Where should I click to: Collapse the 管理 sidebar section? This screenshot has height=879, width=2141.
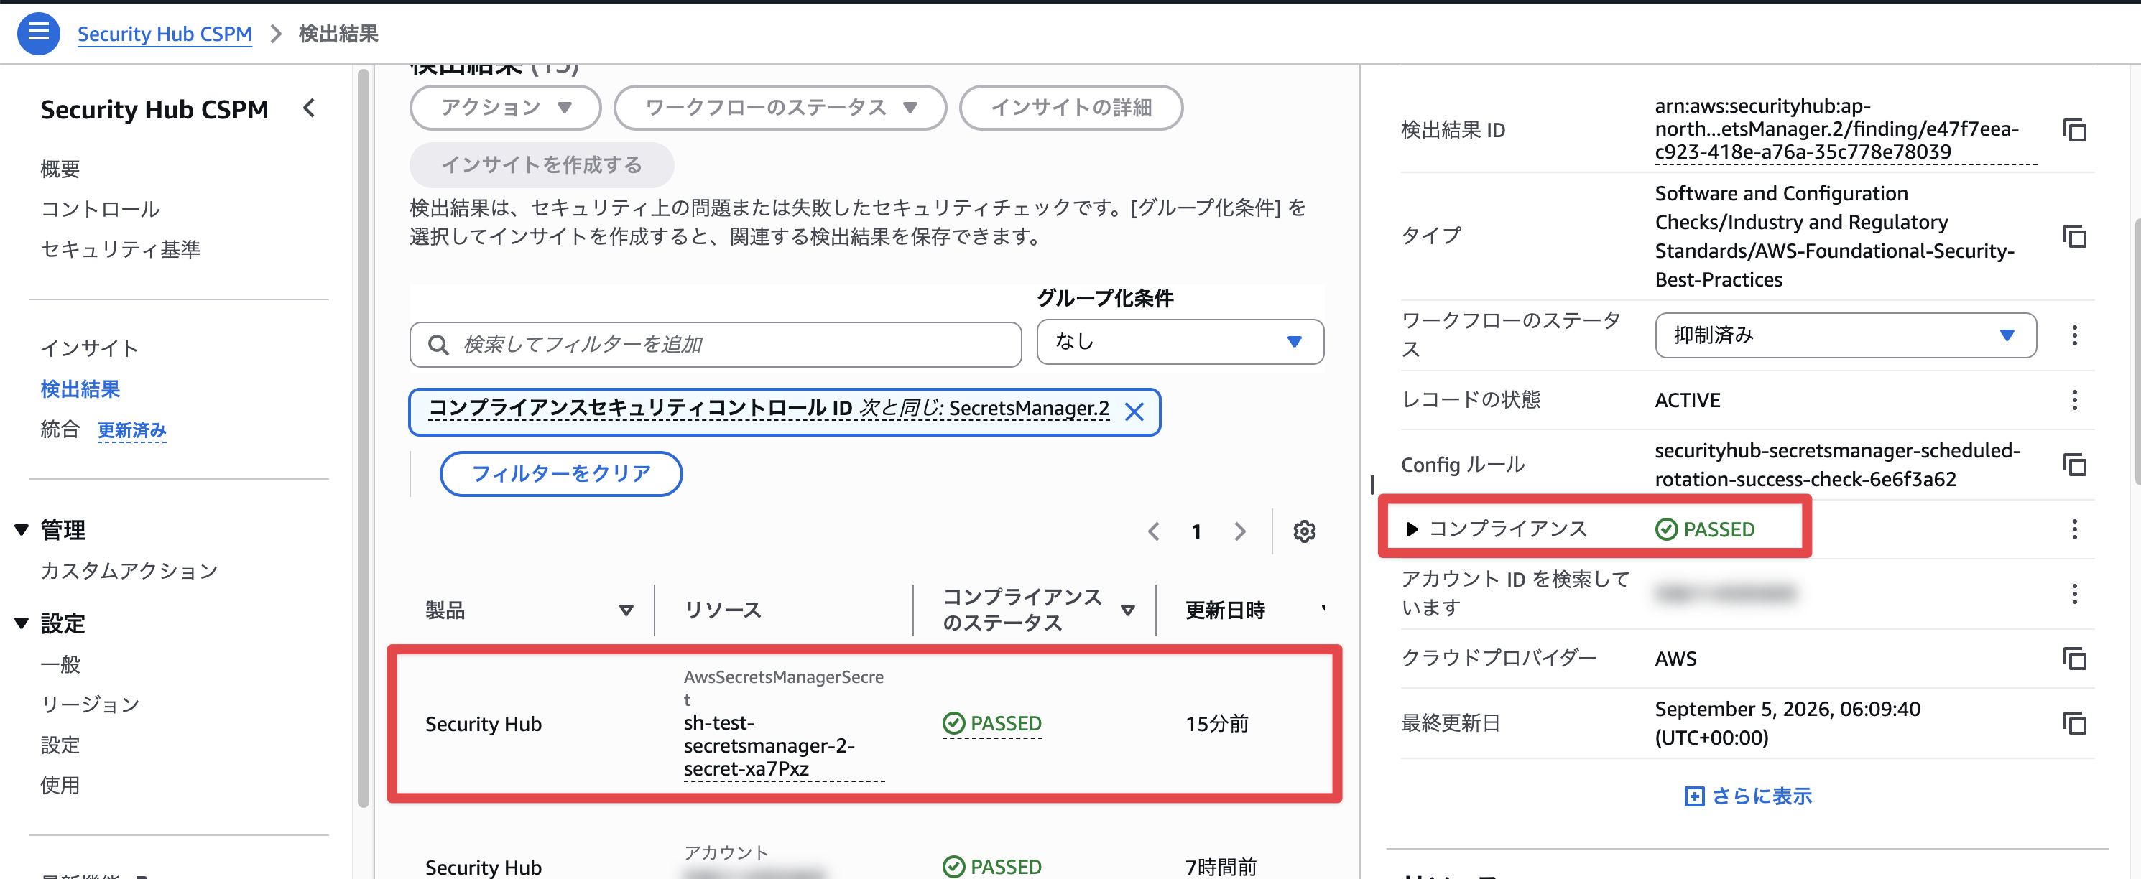coord(22,529)
